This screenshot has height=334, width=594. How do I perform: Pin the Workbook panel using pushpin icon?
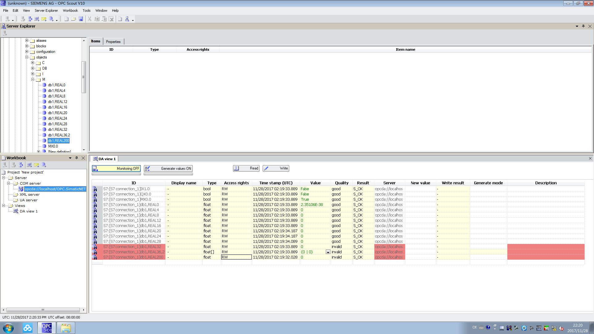pos(77,158)
